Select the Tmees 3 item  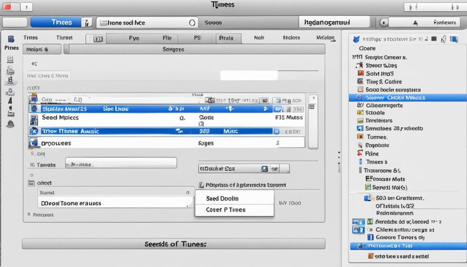click(x=376, y=162)
